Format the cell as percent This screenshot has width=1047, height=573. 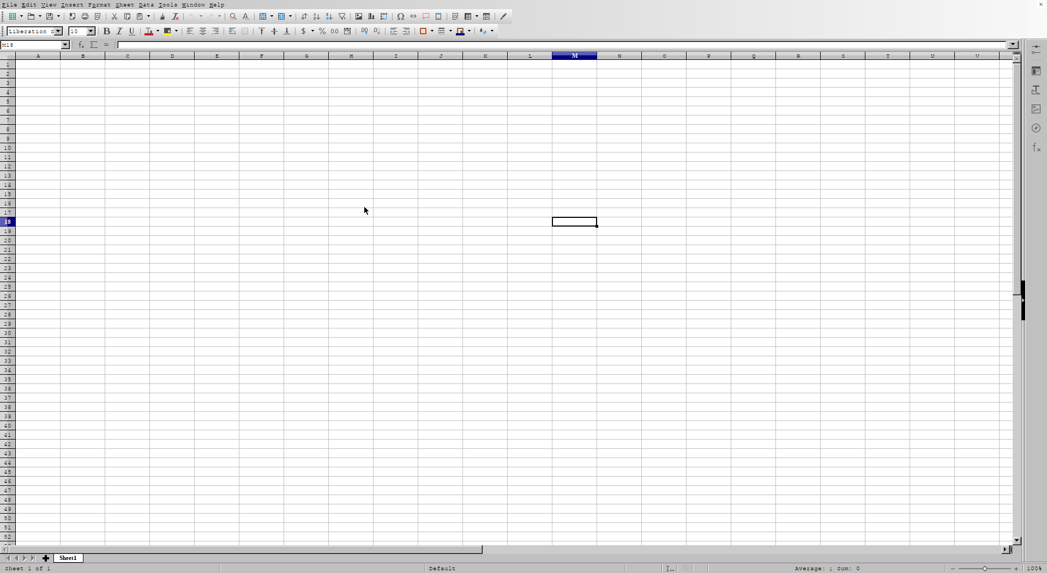click(322, 31)
